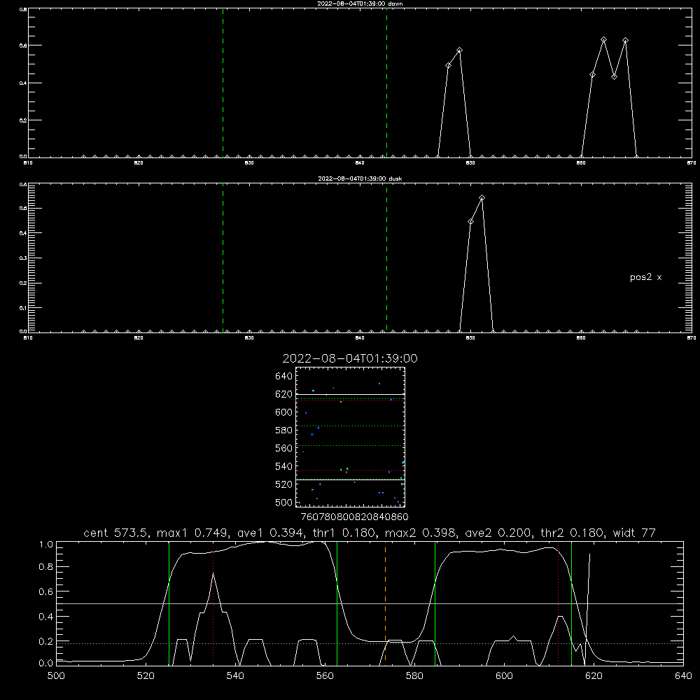Click the rightmost green vertical line in bottom plot

pyautogui.click(x=571, y=603)
